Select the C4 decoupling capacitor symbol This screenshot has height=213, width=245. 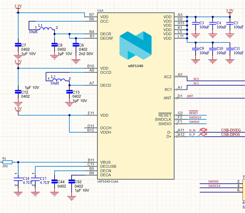(x=213, y=23)
